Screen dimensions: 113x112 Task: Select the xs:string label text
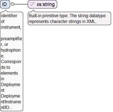click(45, 4)
